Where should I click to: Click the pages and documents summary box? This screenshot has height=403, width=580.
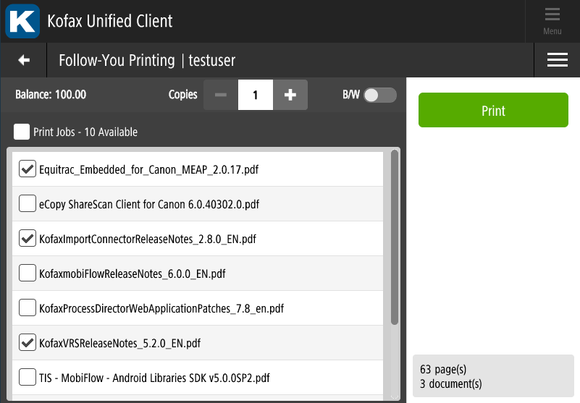[x=493, y=376]
